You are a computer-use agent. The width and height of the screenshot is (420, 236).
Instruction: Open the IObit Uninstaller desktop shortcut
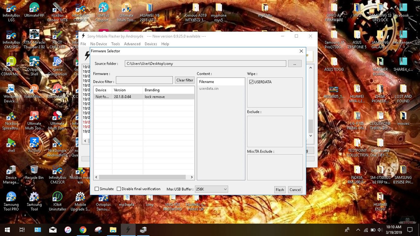click(x=57, y=201)
